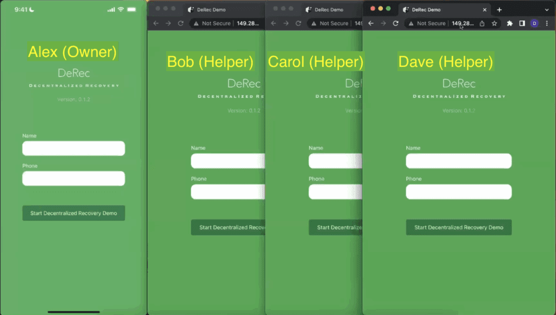Image resolution: width=556 pixels, height=315 pixels.
Task: Open the Extensions puzzle icon
Action: click(x=510, y=23)
